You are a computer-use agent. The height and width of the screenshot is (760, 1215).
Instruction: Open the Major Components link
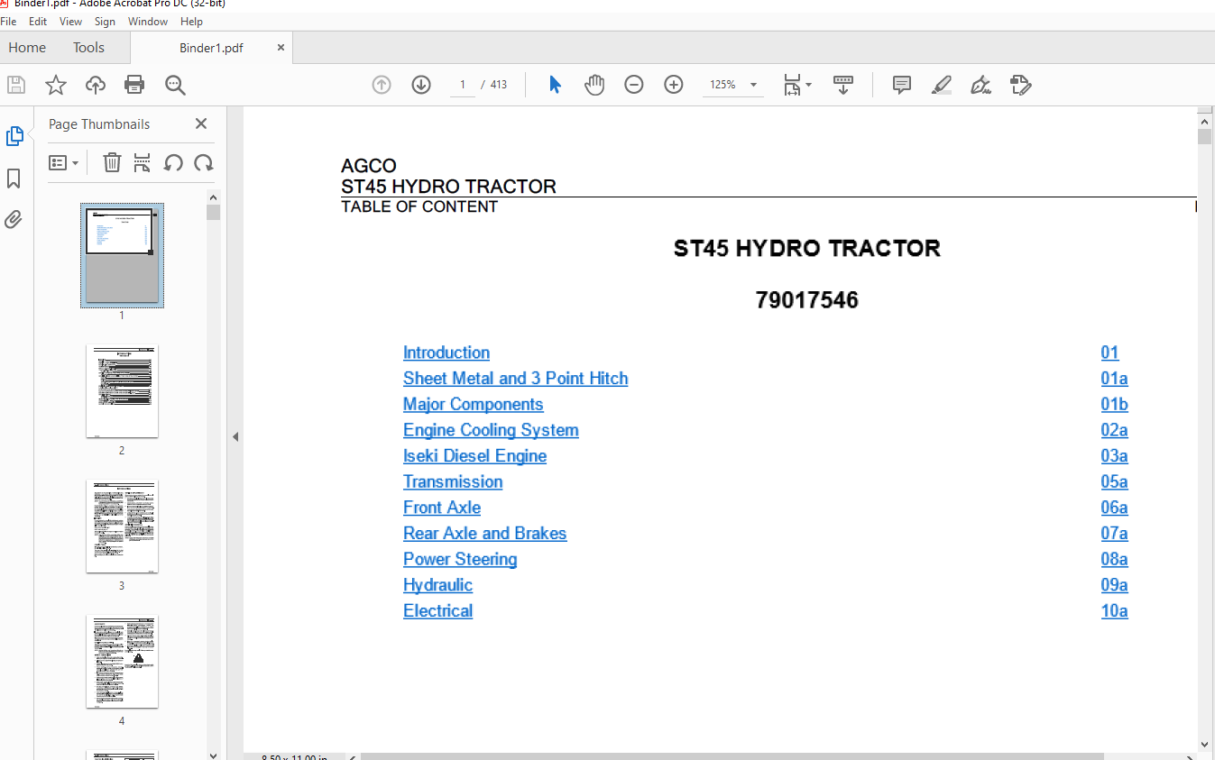[x=474, y=404]
